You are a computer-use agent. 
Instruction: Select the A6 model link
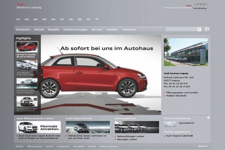(x=53, y=19)
